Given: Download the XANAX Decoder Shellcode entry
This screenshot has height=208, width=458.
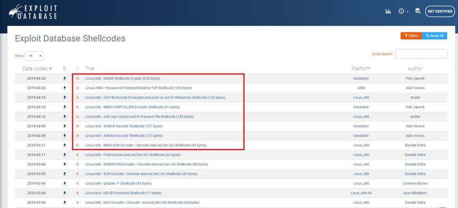Looking at the screenshot, I should [x=64, y=126].
